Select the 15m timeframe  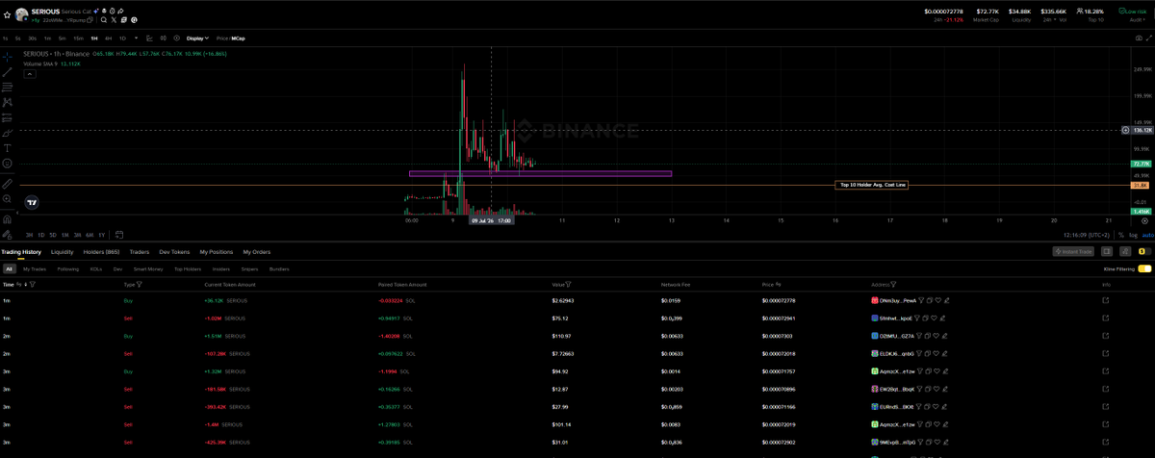(79, 38)
